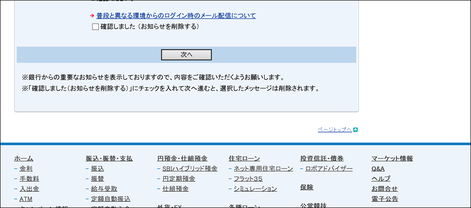The image size is (471, 208).
Task: Open the 普段と異なる環境からのログイン時のメール配信について link
Action: point(176,16)
